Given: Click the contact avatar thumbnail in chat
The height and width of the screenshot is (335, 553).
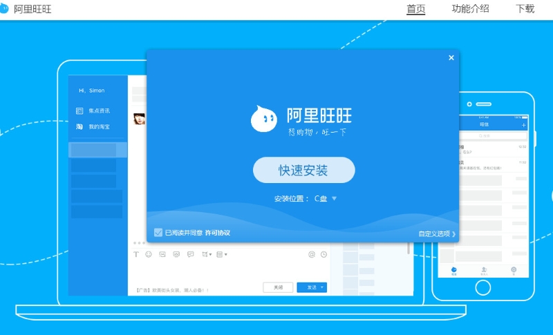Looking at the screenshot, I should click(x=139, y=117).
